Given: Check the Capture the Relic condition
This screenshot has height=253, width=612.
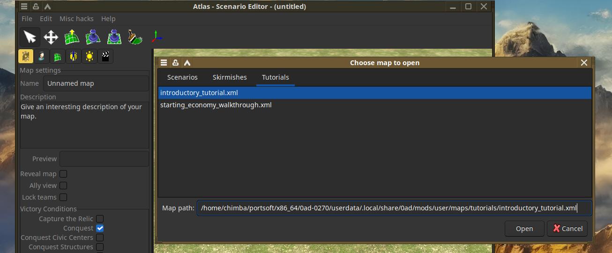Looking at the screenshot, I should (x=100, y=219).
